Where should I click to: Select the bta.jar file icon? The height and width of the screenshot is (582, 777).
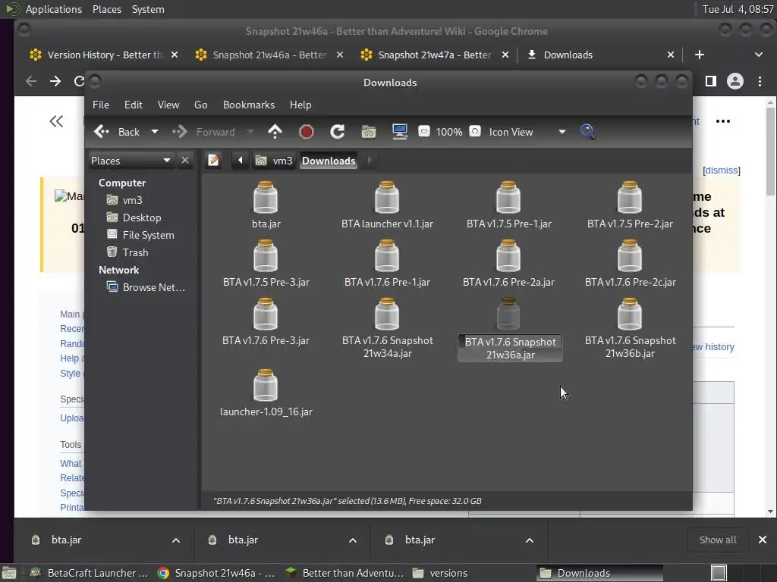click(266, 197)
